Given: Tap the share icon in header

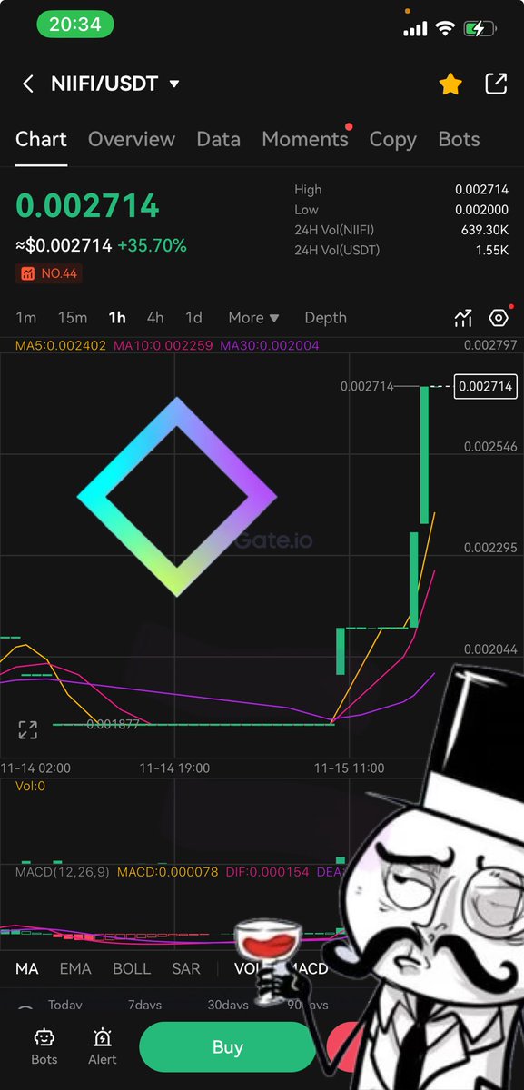Looking at the screenshot, I should [496, 84].
